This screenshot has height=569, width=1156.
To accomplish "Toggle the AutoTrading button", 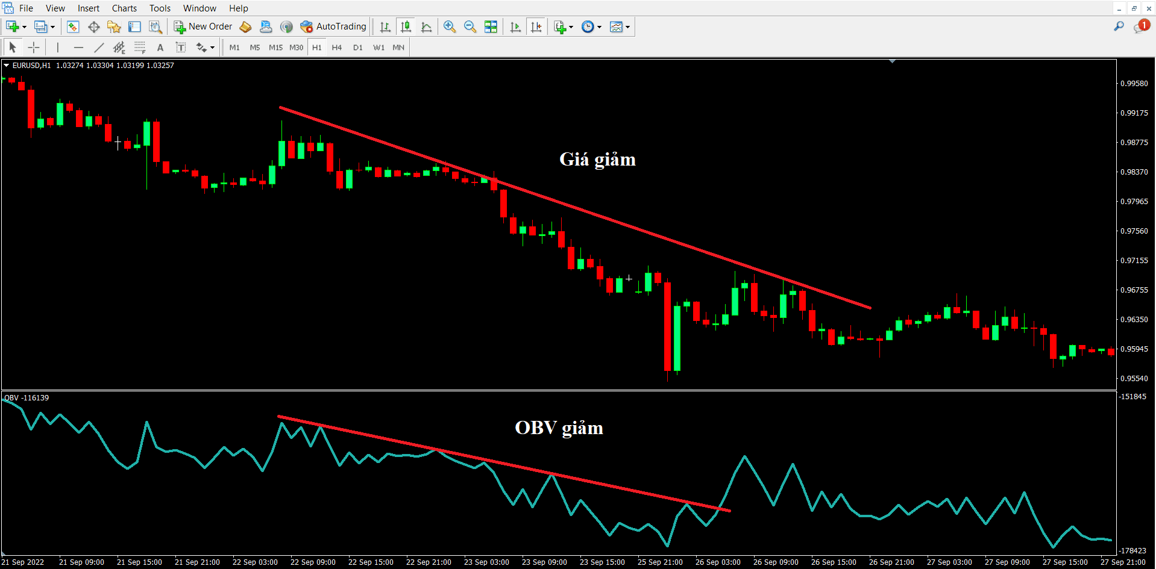I will click(x=333, y=26).
